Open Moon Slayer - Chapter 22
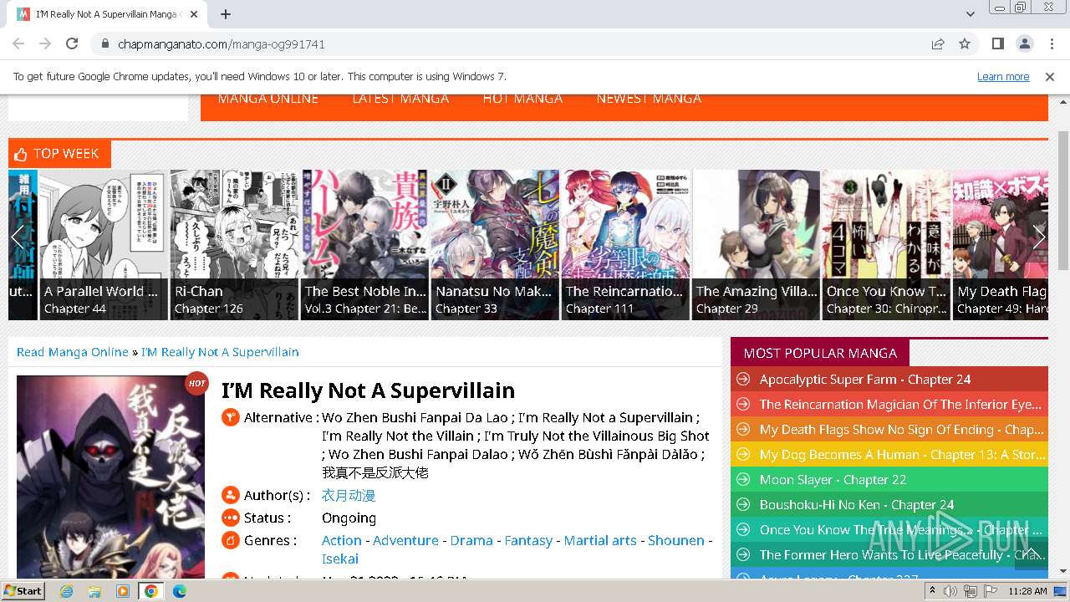 (833, 479)
